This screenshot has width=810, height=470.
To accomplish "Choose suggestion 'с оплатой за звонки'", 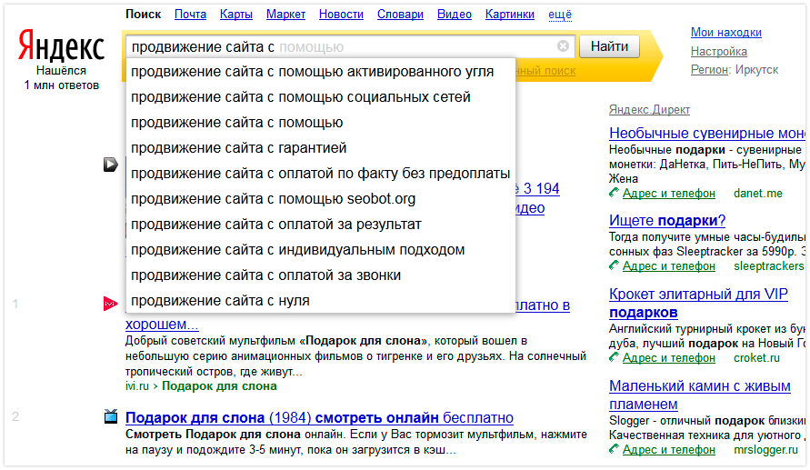I will [x=320, y=275].
